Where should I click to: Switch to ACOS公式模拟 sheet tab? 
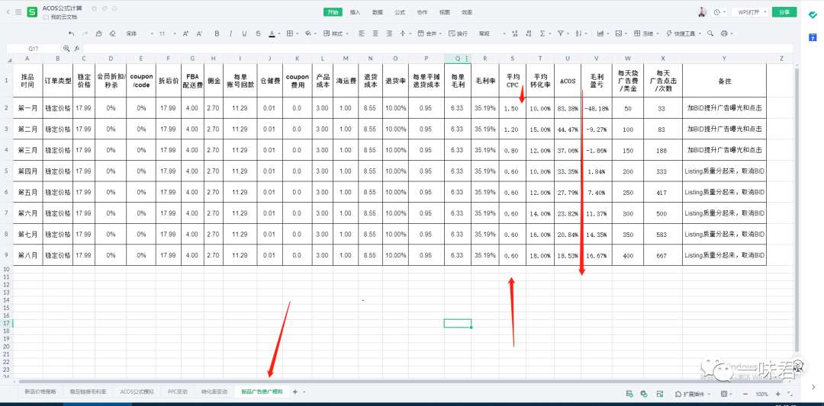tap(137, 392)
